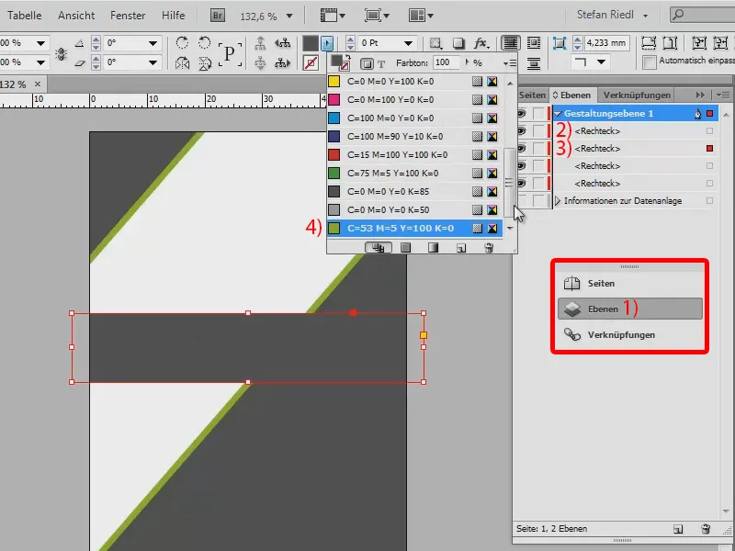735x551 pixels.
Task: Open the Hilfe menu
Action: 174,16
